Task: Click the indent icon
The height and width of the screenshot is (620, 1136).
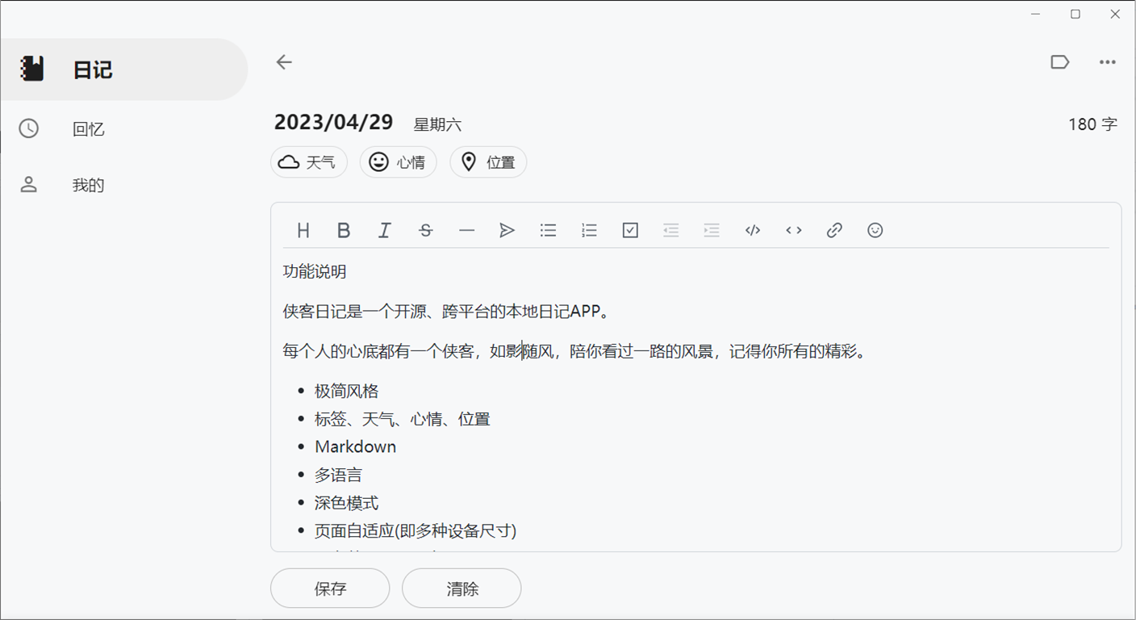Action: pos(712,230)
